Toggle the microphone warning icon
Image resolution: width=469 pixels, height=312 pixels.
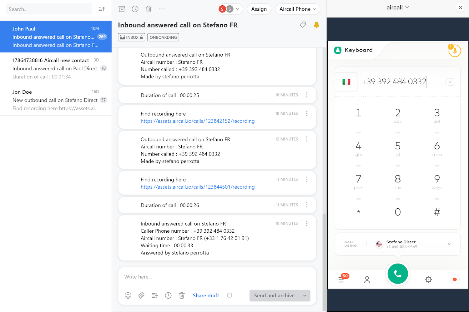[454, 51]
